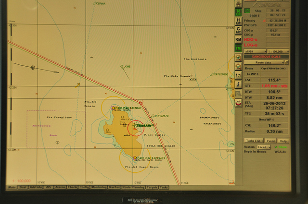Click the BTW value 108.5°

[274, 92]
